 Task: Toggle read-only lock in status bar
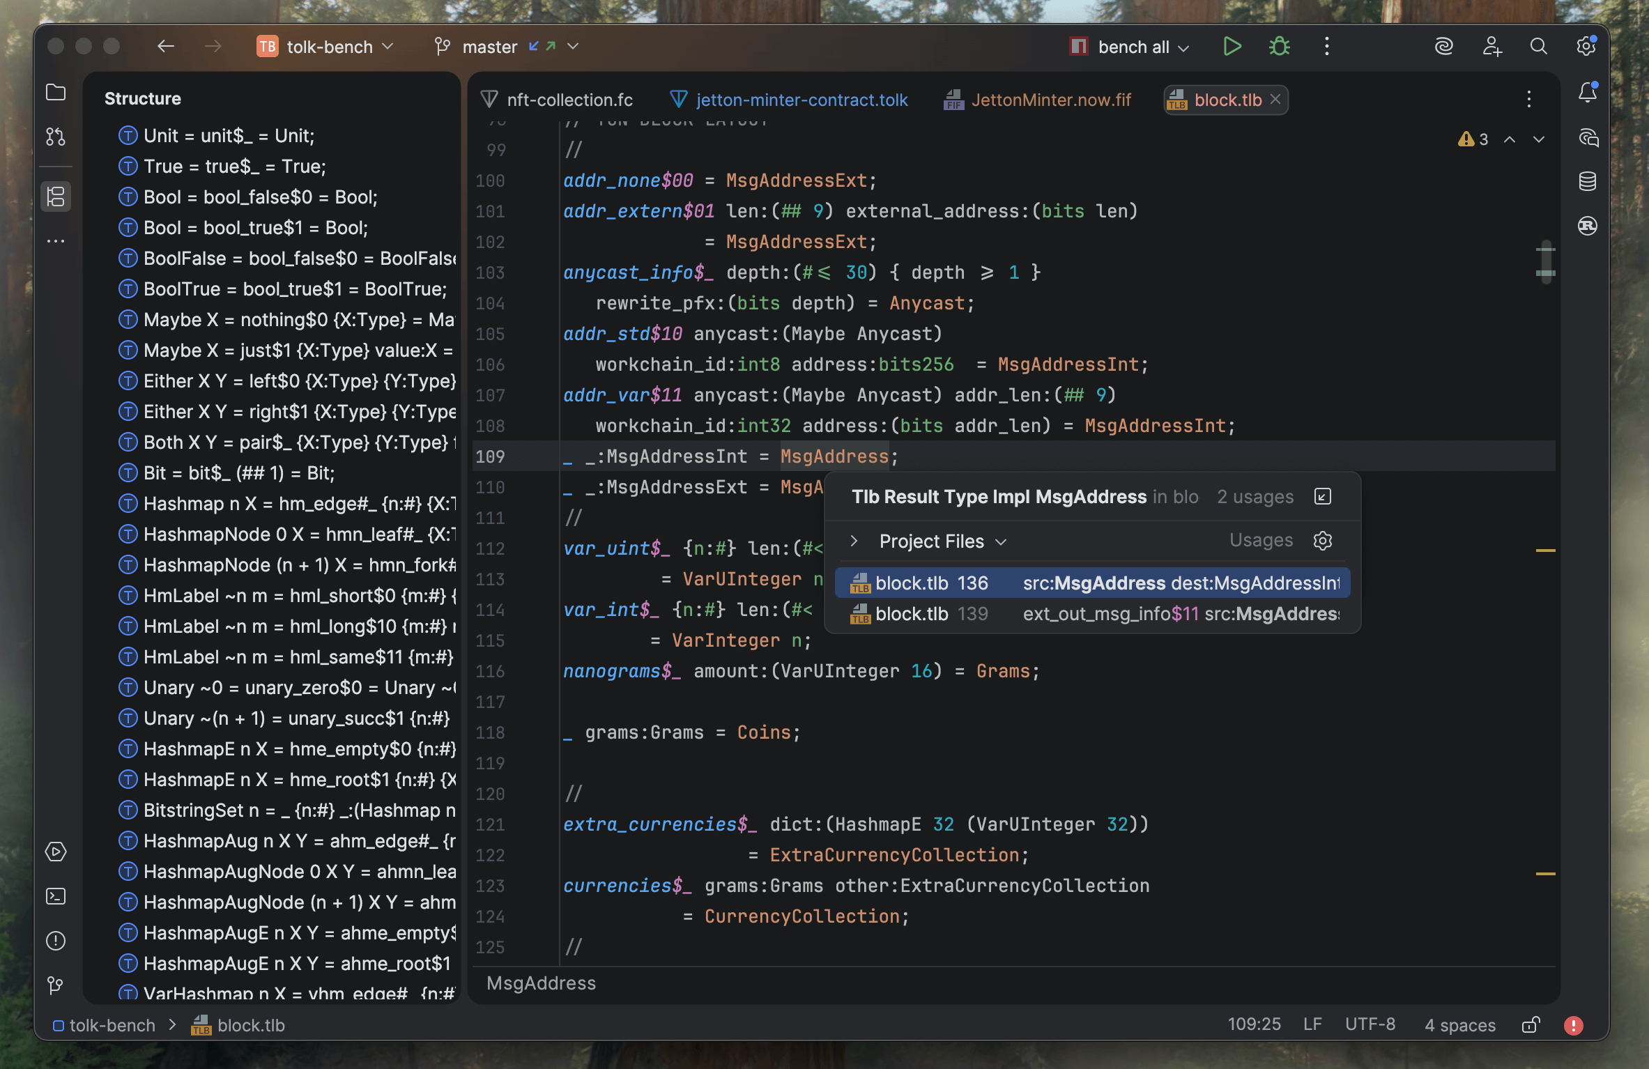point(1531,1024)
